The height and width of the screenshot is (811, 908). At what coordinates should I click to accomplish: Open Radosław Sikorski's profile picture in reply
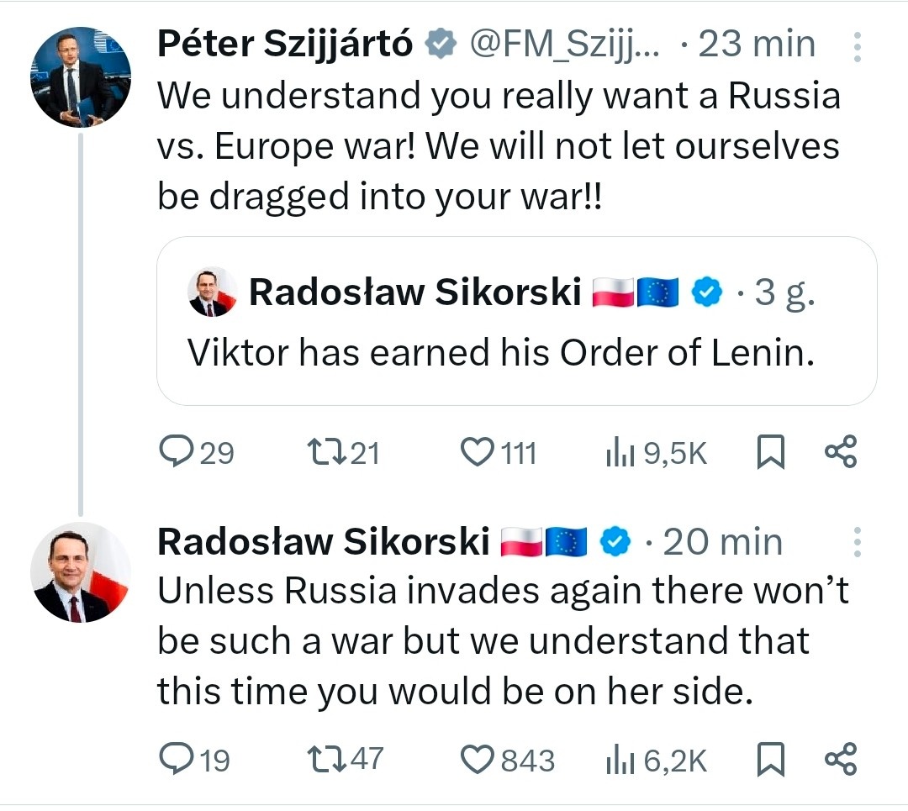click(81, 572)
